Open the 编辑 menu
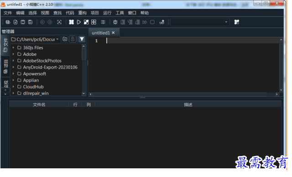Screen dimensions: 292x177 point(20,13)
